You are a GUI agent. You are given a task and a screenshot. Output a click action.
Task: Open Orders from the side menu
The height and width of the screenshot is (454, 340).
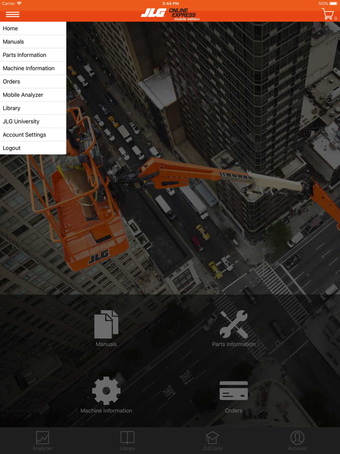pos(33,81)
